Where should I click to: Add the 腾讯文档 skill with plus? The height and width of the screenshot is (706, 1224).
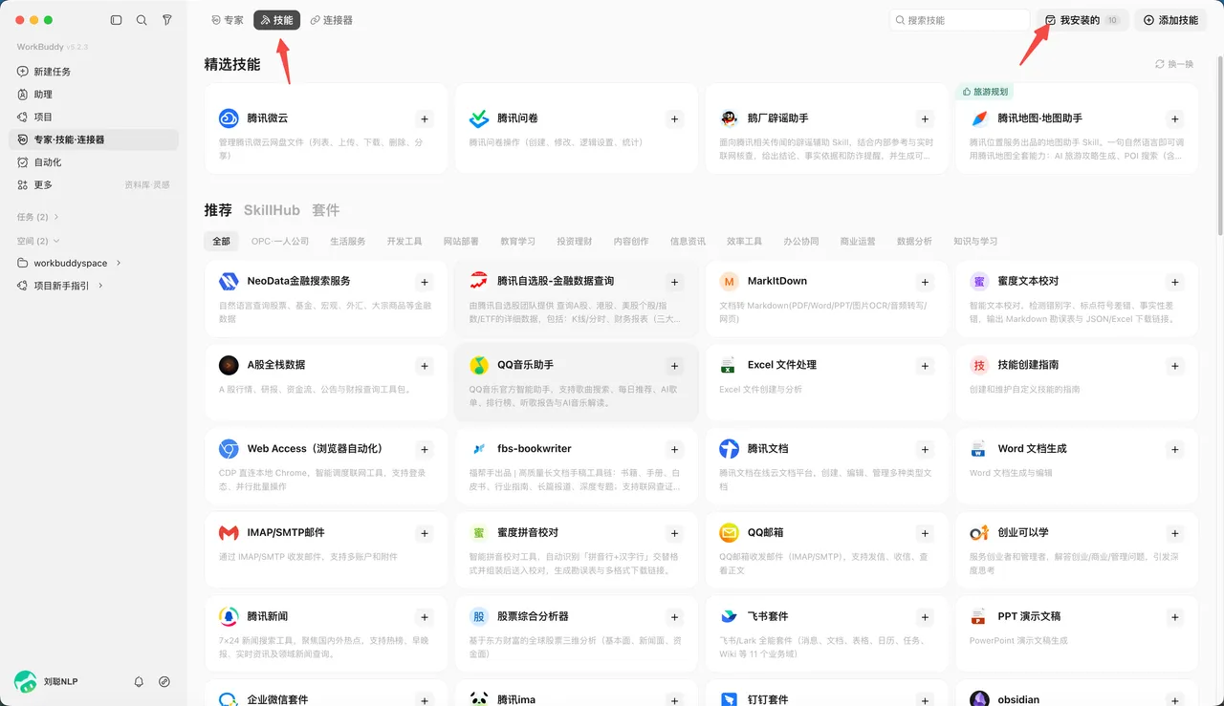point(925,449)
